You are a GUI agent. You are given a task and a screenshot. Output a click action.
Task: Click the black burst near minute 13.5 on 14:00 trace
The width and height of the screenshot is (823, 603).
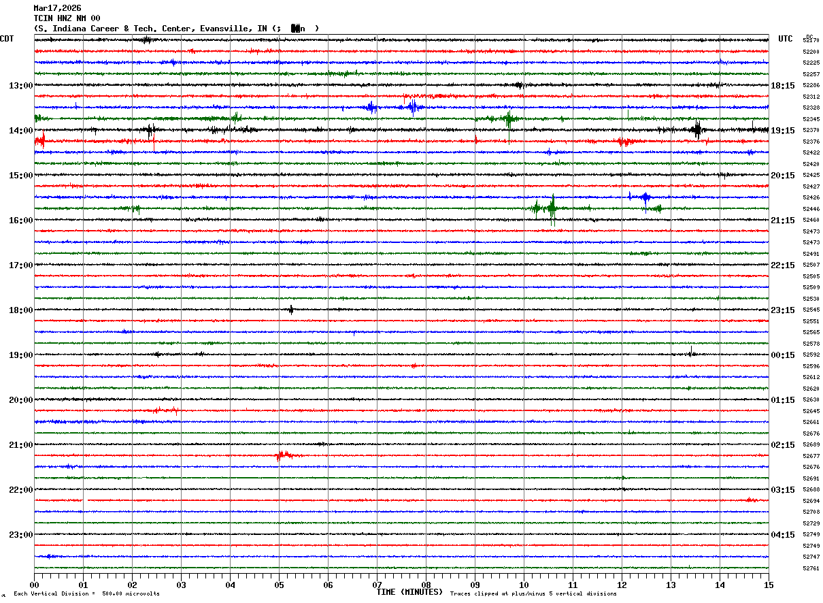[x=697, y=129]
